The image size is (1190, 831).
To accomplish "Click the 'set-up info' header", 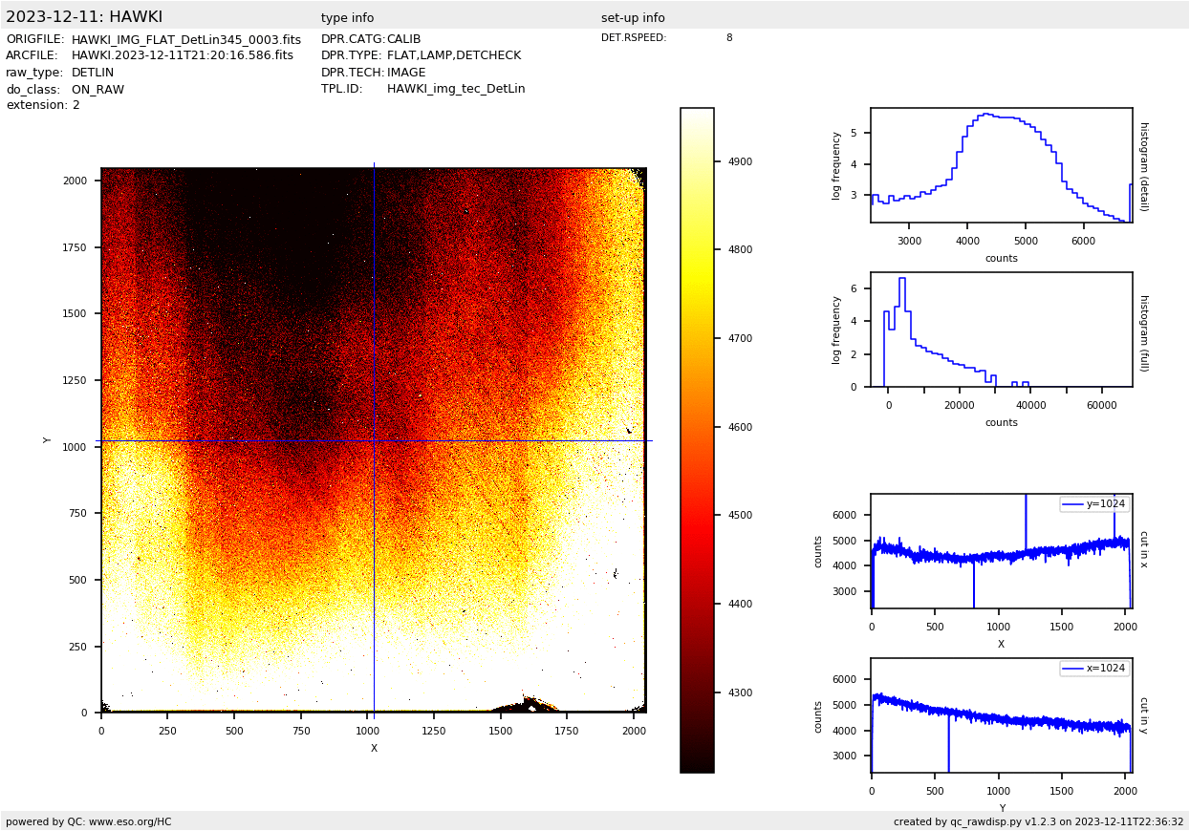I will coord(632,18).
